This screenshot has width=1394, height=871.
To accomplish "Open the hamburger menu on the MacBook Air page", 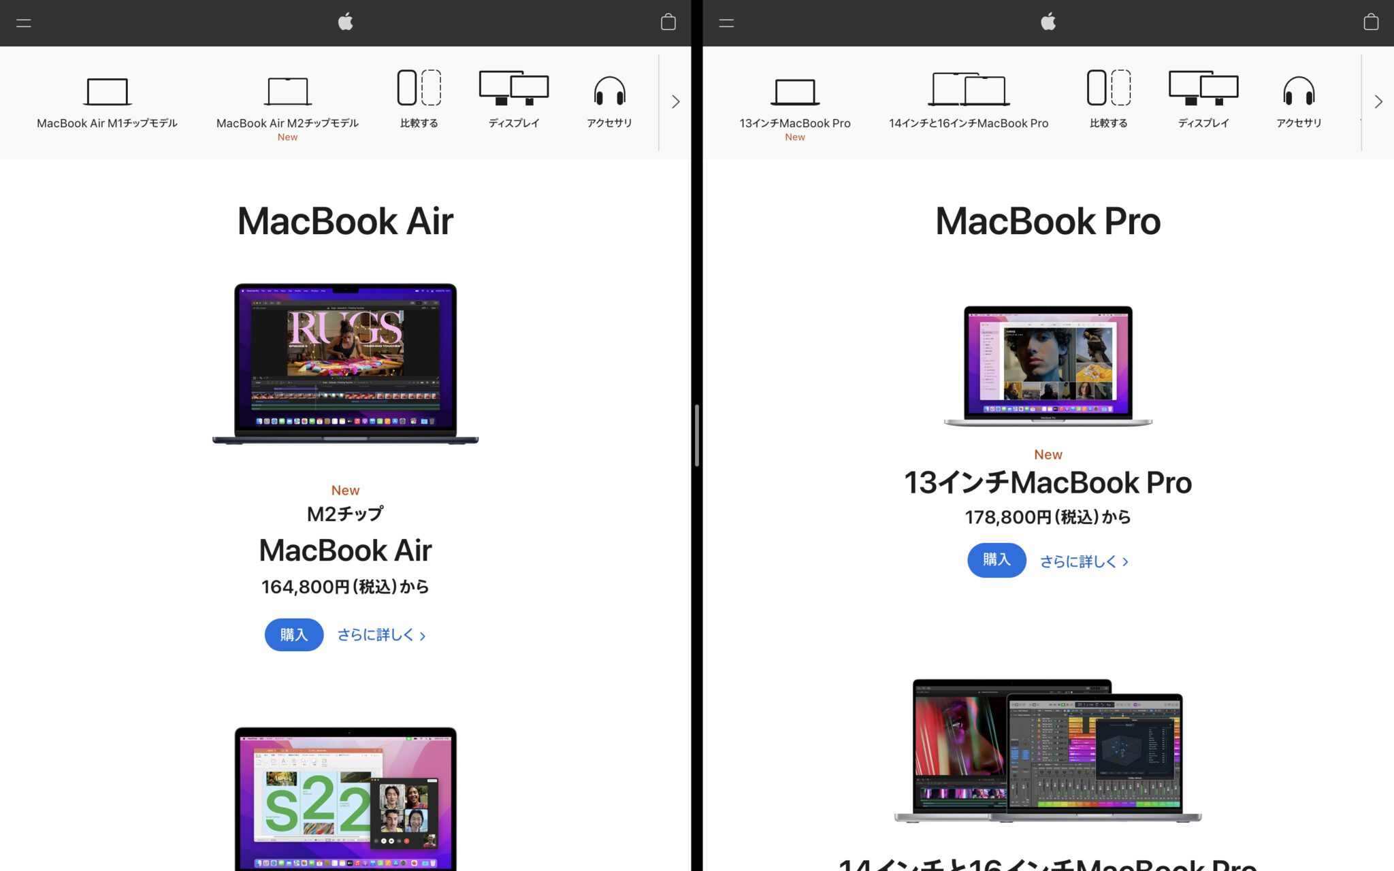I will coord(24,22).
